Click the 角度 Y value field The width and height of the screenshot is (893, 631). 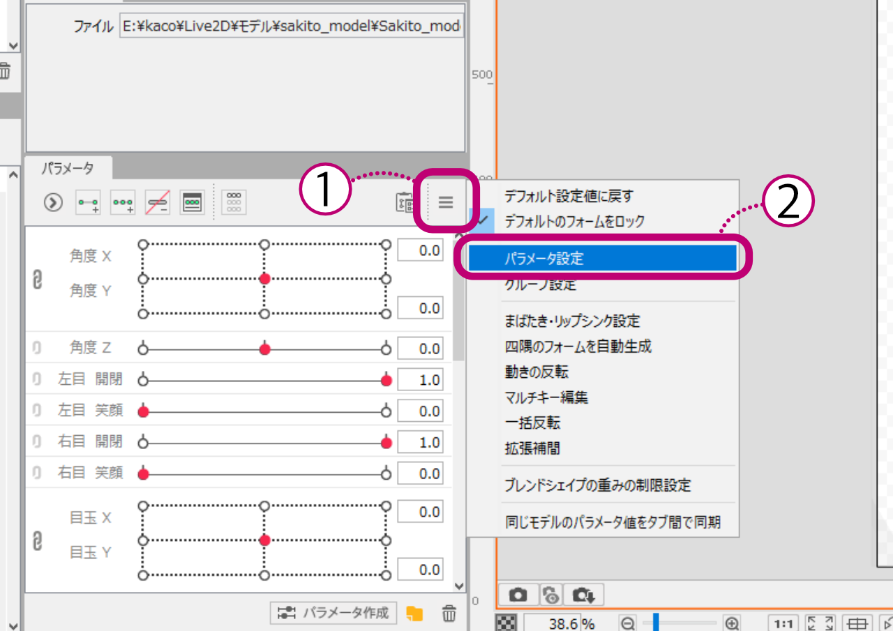420,308
